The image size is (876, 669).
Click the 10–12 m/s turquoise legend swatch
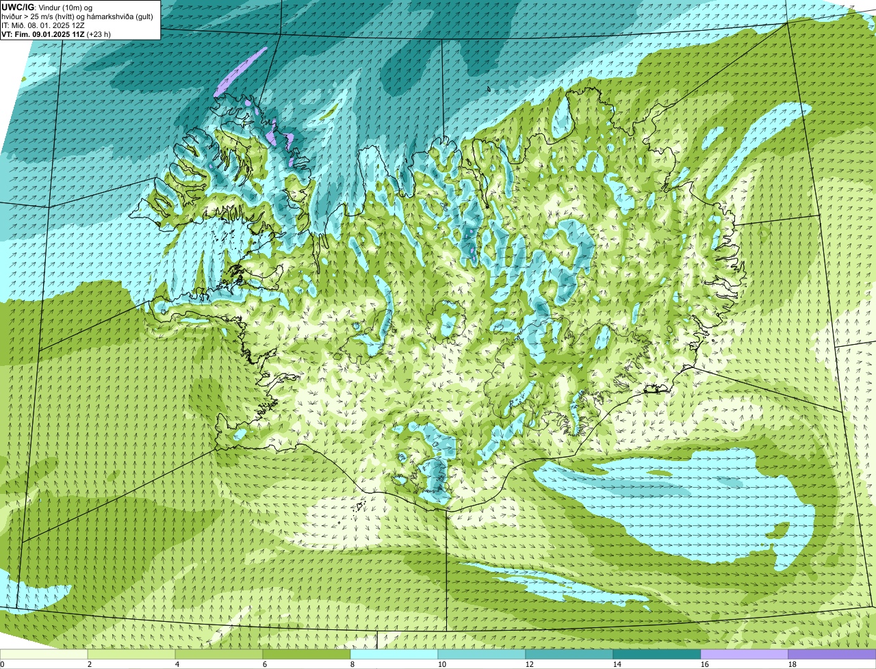(x=482, y=654)
